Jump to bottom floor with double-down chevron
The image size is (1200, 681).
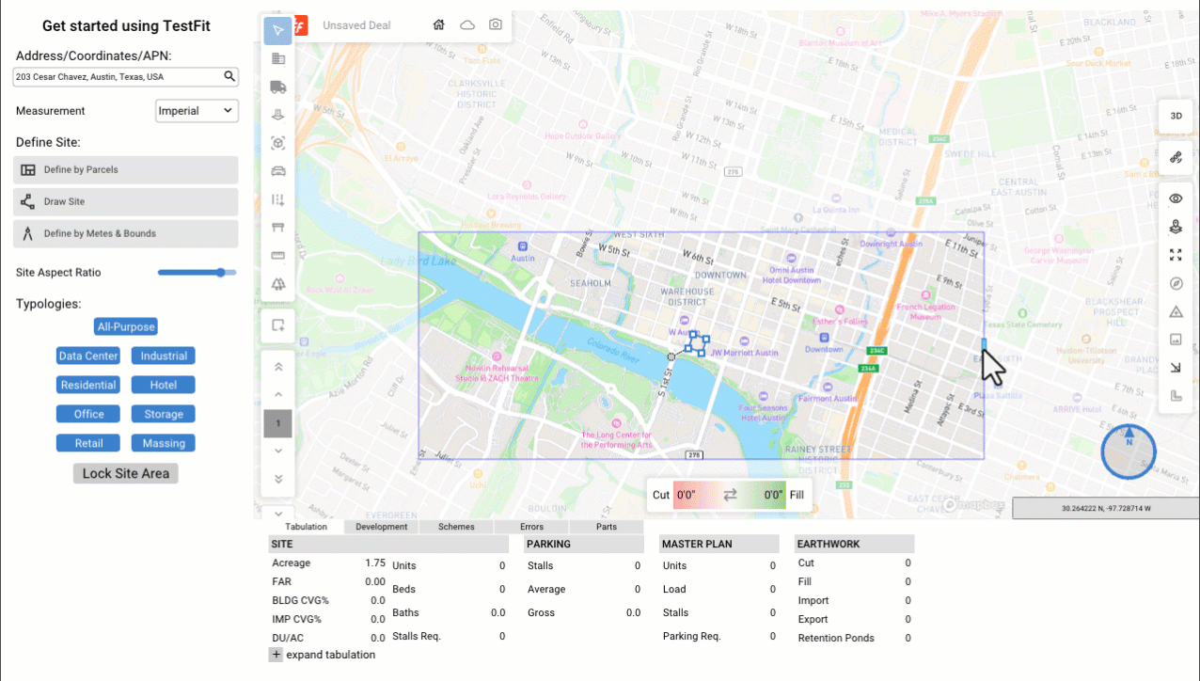point(278,479)
